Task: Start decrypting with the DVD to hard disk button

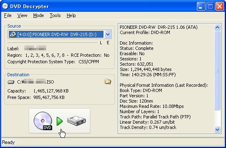Action: 60,121
